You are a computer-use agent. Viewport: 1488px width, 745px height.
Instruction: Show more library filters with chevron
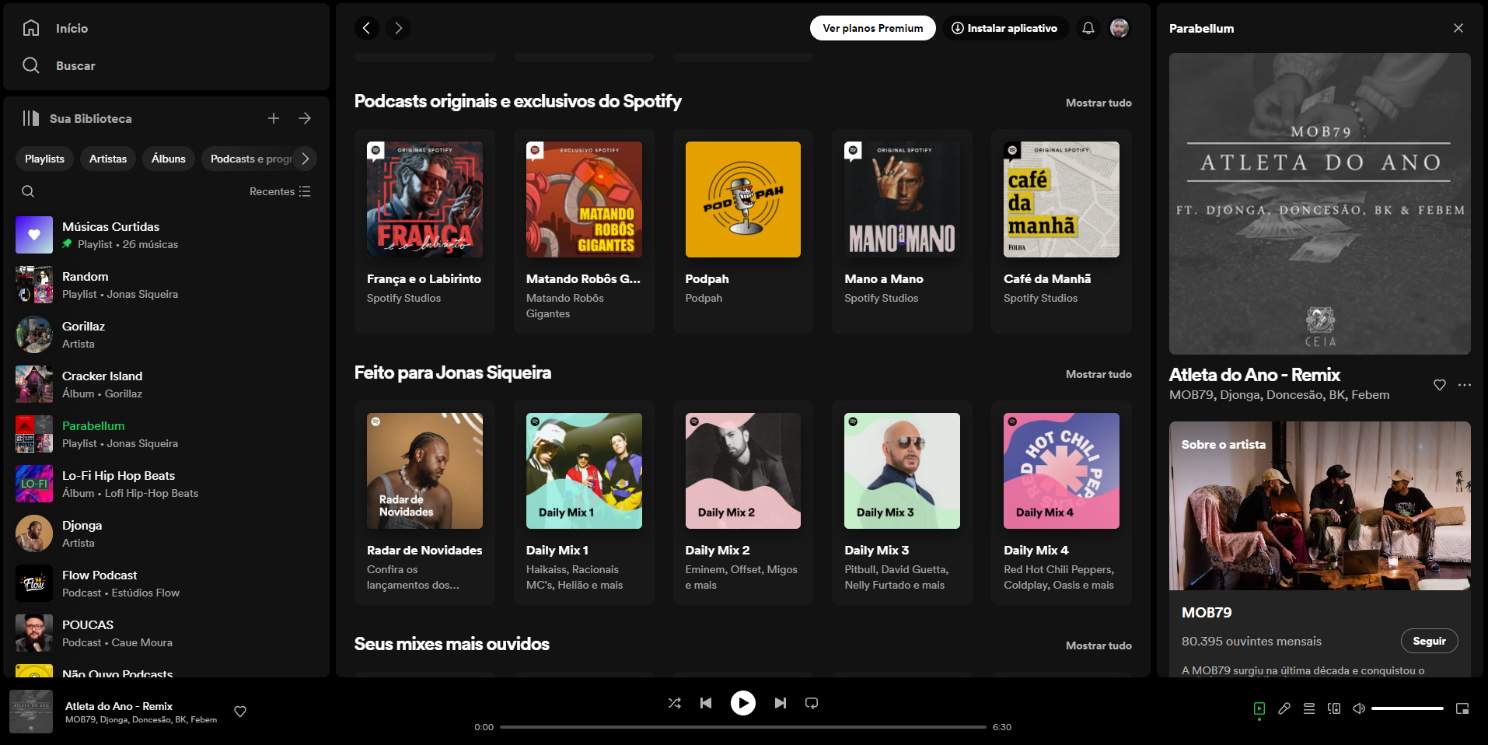point(306,159)
